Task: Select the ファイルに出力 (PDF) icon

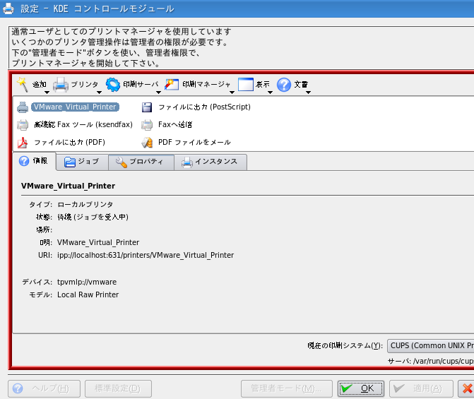Action: (23, 143)
